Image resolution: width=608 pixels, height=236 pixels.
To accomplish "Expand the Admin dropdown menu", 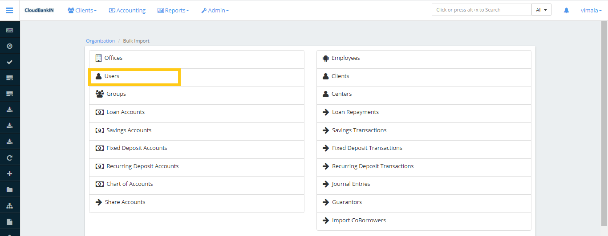I will tap(215, 10).
